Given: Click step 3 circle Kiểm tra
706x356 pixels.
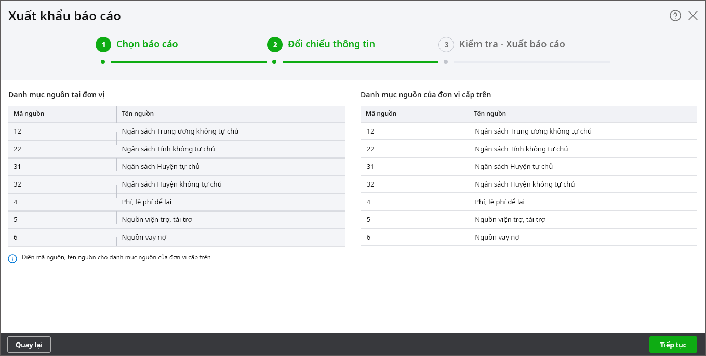Looking at the screenshot, I should click(x=446, y=45).
